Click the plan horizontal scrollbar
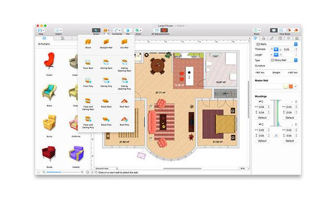Screen dimensions: 331x198 point(182,168)
